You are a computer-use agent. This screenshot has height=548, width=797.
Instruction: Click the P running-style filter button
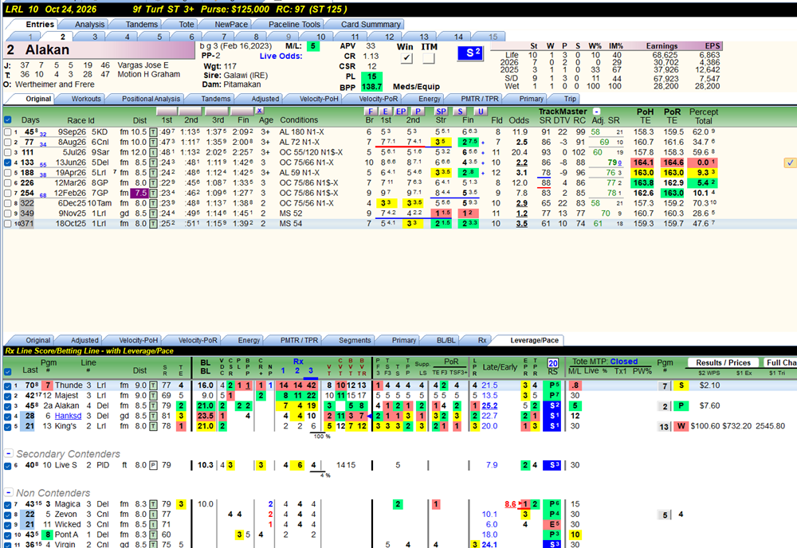[x=418, y=112]
